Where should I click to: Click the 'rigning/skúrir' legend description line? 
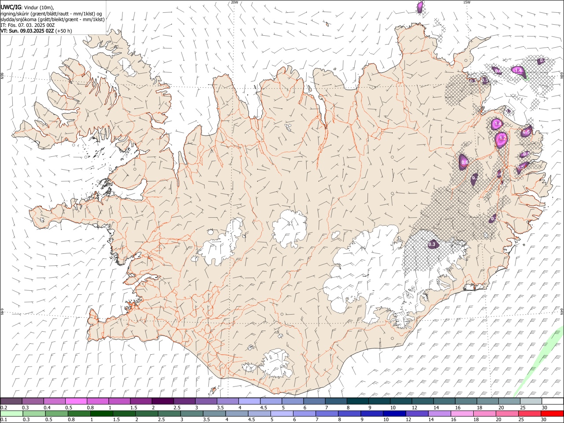(51, 14)
